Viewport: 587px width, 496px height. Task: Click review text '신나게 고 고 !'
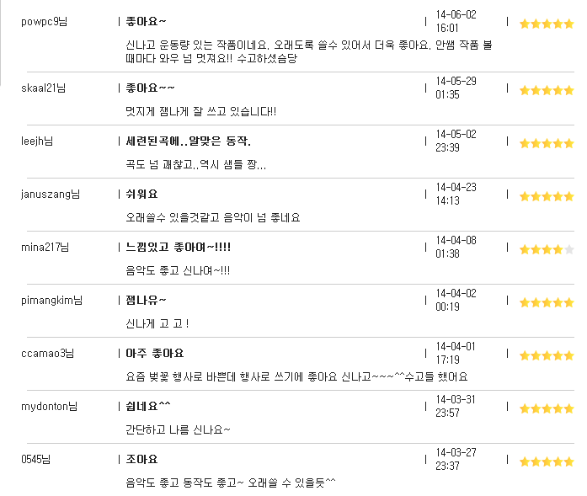[157, 323]
